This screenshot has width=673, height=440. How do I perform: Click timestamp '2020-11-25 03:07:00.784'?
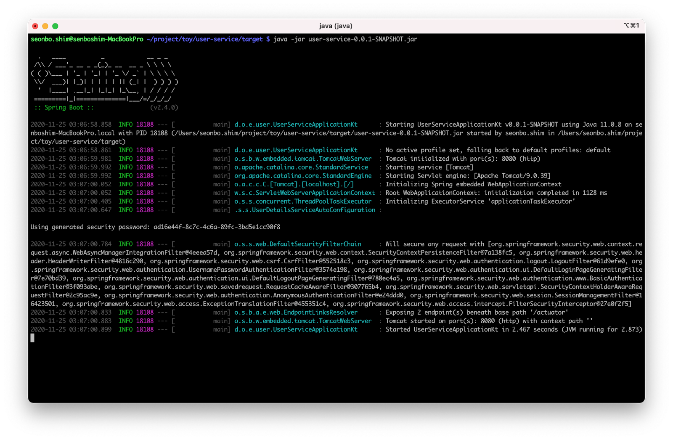click(x=71, y=244)
